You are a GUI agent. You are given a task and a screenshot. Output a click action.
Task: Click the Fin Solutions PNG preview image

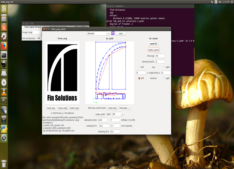[62, 73]
